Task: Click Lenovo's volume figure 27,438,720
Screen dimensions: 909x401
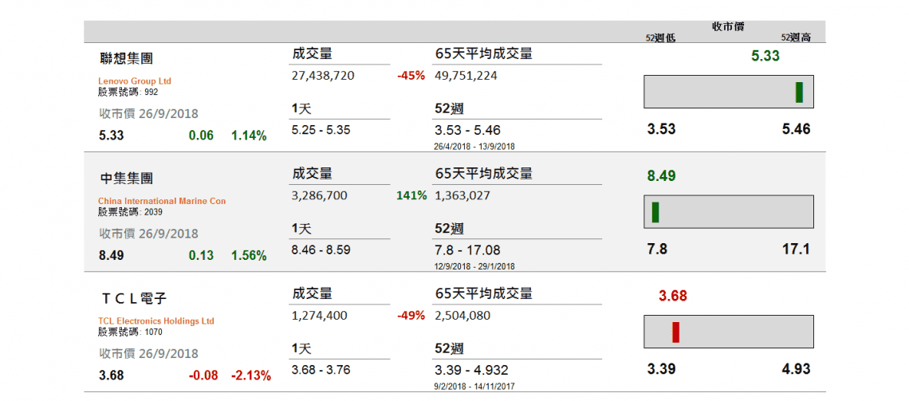Action: point(323,76)
